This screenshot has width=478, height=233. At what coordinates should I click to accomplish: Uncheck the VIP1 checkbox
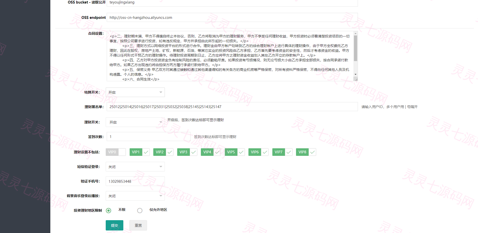[139, 152]
